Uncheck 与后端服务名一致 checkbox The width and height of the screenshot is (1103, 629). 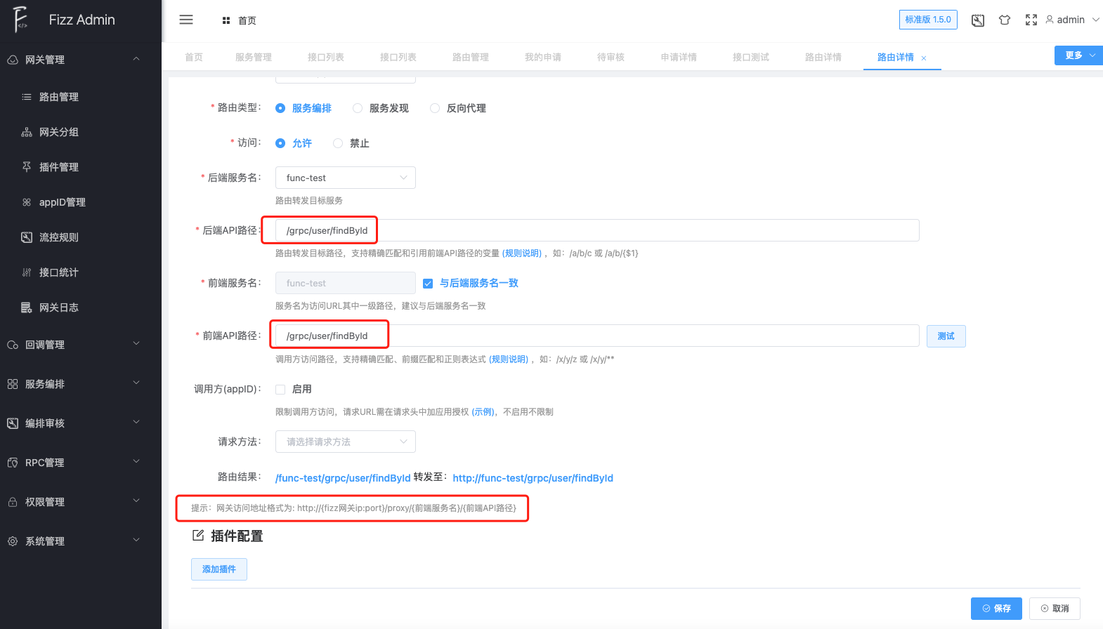(428, 284)
